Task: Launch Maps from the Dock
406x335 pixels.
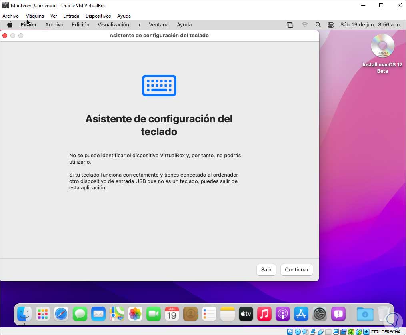Action: [116, 314]
